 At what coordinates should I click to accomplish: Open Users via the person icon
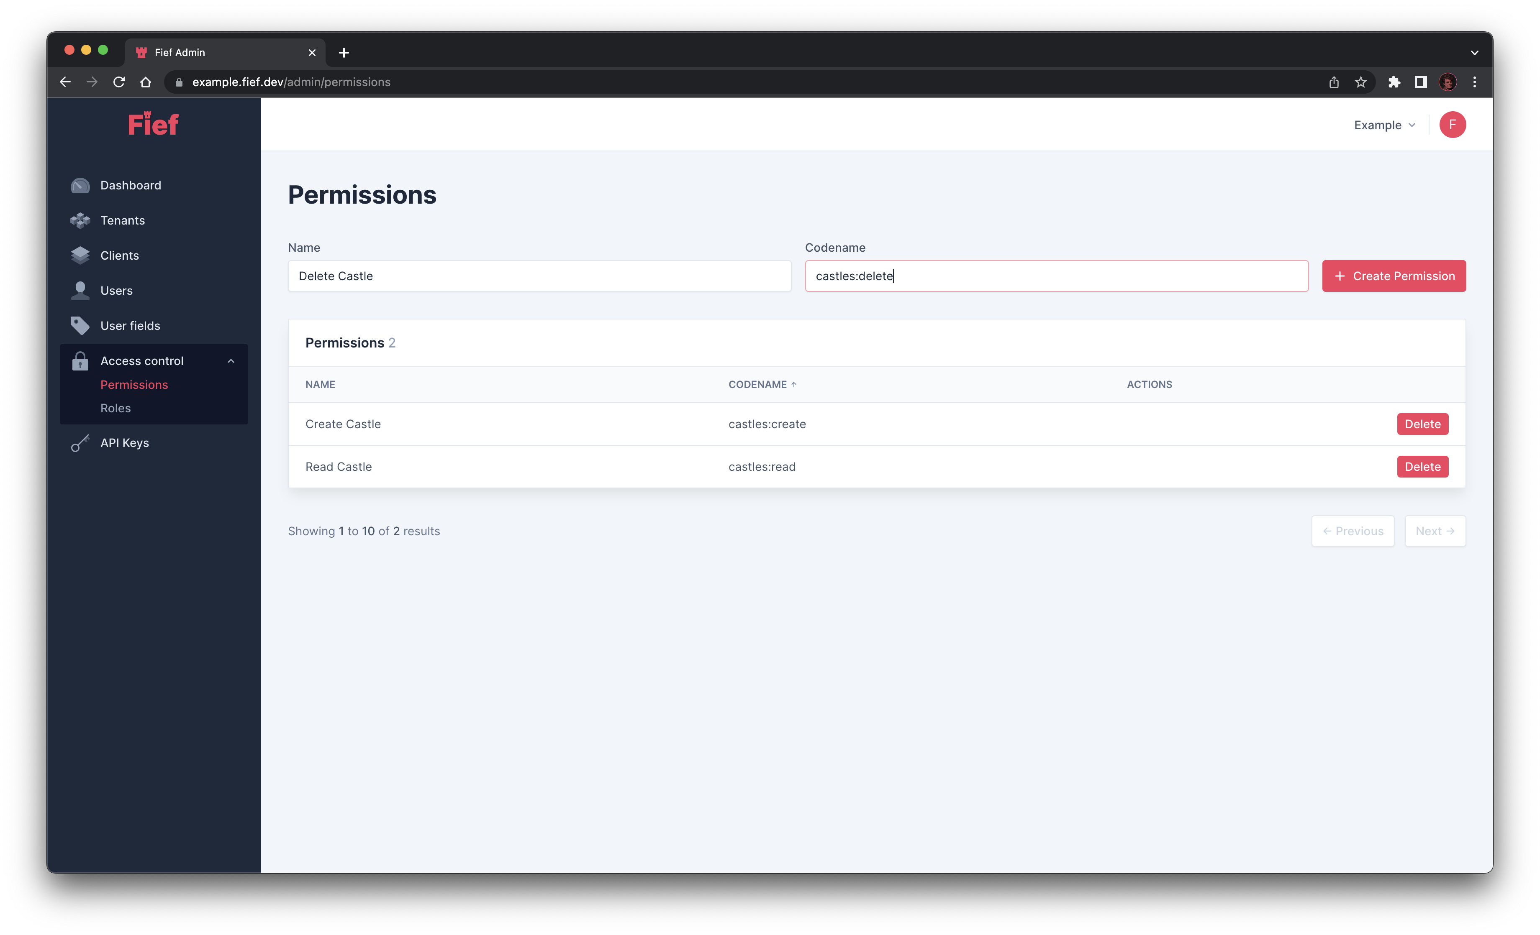click(80, 290)
